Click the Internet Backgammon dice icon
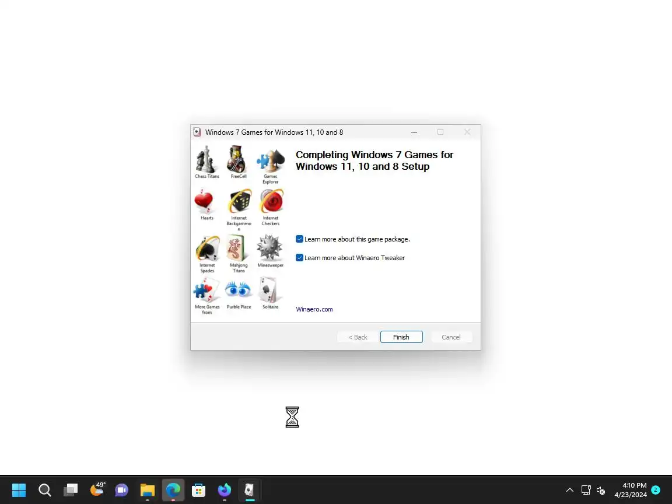 pos(239,201)
